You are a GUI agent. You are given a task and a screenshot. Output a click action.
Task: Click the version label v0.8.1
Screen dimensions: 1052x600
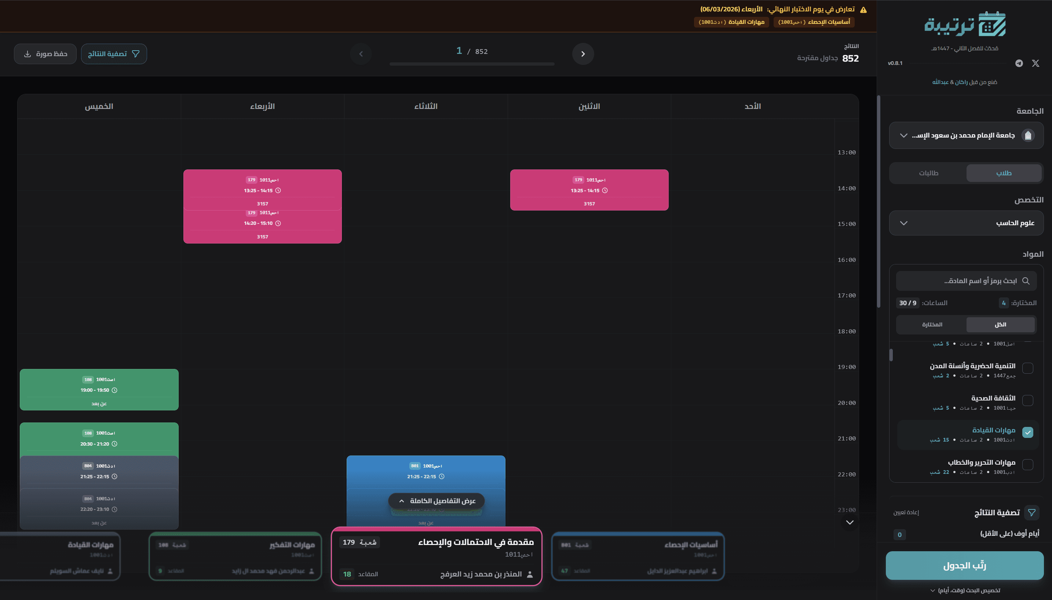click(x=895, y=63)
